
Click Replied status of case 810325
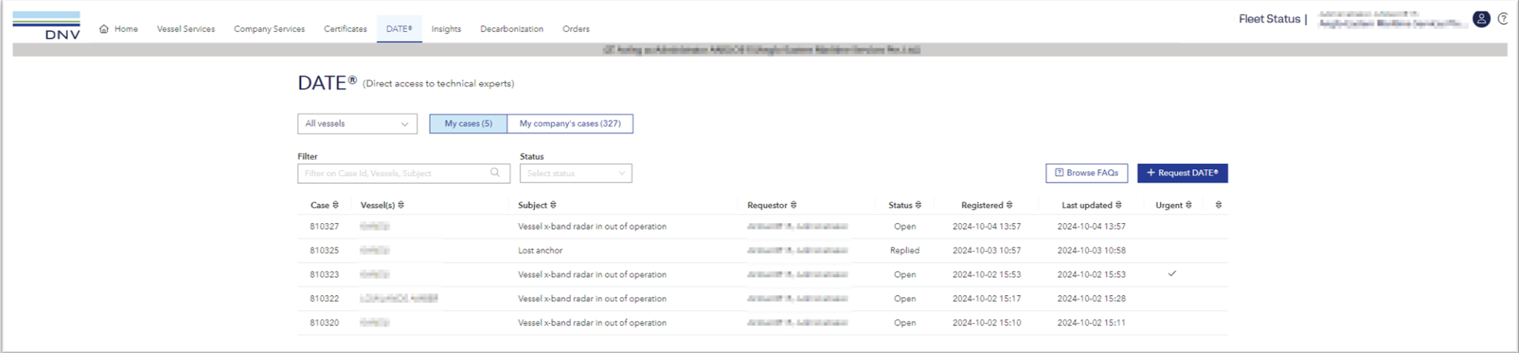904,250
